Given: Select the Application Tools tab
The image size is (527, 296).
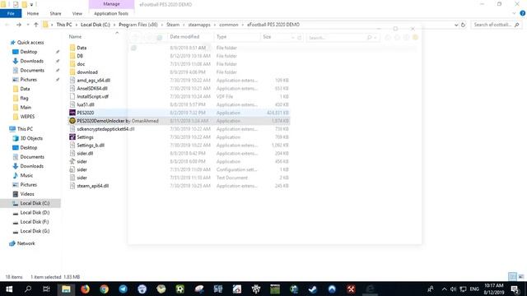Looking at the screenshot, I should click(x=111, y=13).
